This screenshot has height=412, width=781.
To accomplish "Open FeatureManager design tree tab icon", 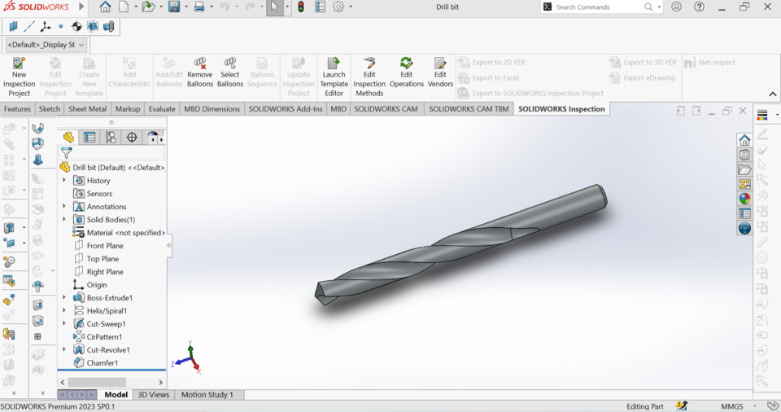I will tap(68, 137).
